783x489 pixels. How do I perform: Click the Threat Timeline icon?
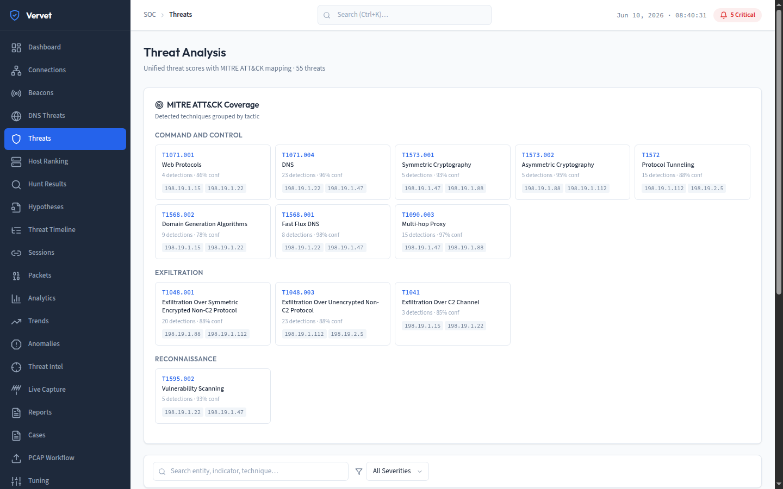16,230
